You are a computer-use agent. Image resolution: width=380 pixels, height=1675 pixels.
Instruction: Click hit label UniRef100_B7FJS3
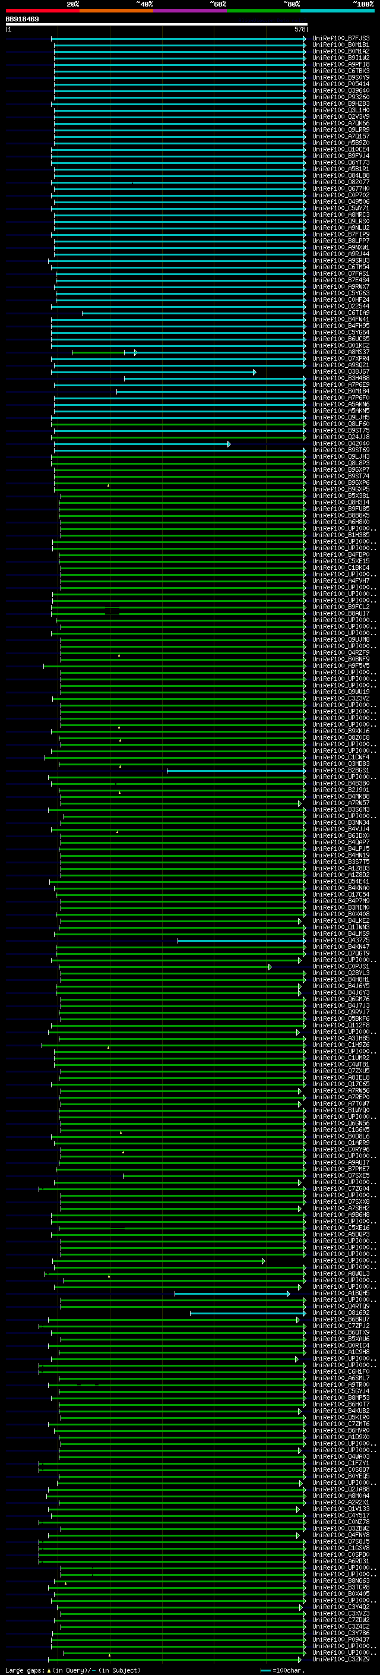pyautogui.click(x=341, y=39)
